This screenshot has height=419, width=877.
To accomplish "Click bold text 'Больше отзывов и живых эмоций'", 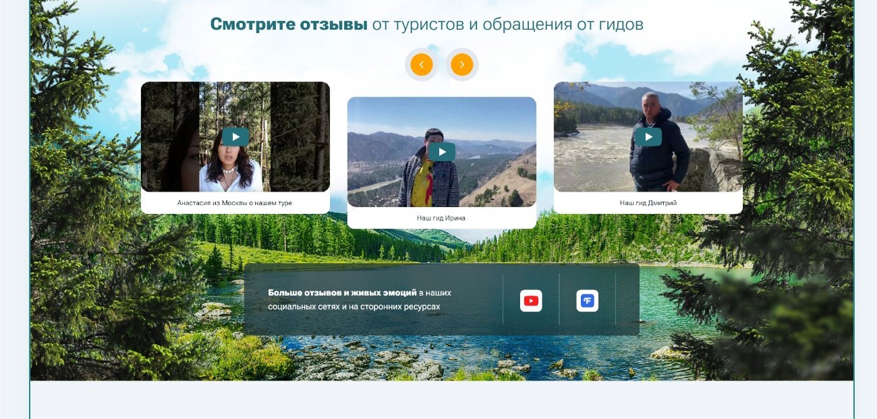I will pos(342,293).
